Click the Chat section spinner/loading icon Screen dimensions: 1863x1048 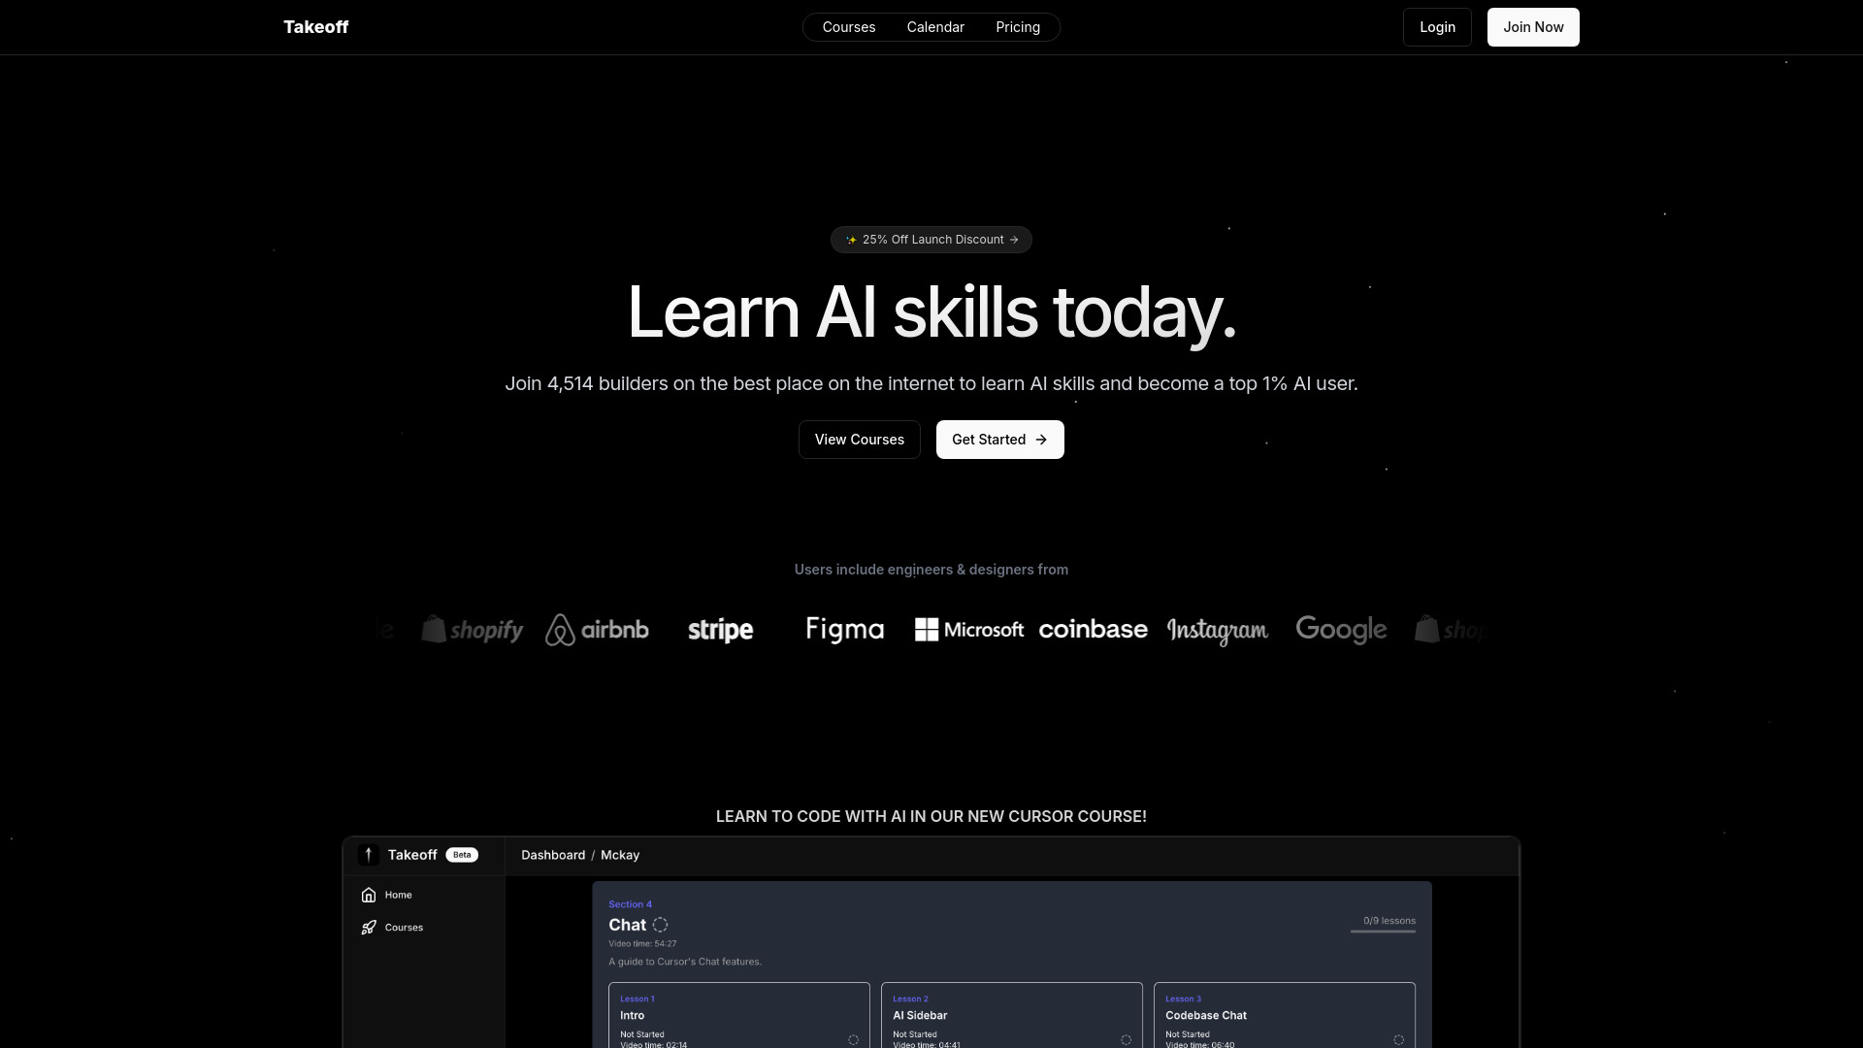click(x=660, y=924)
